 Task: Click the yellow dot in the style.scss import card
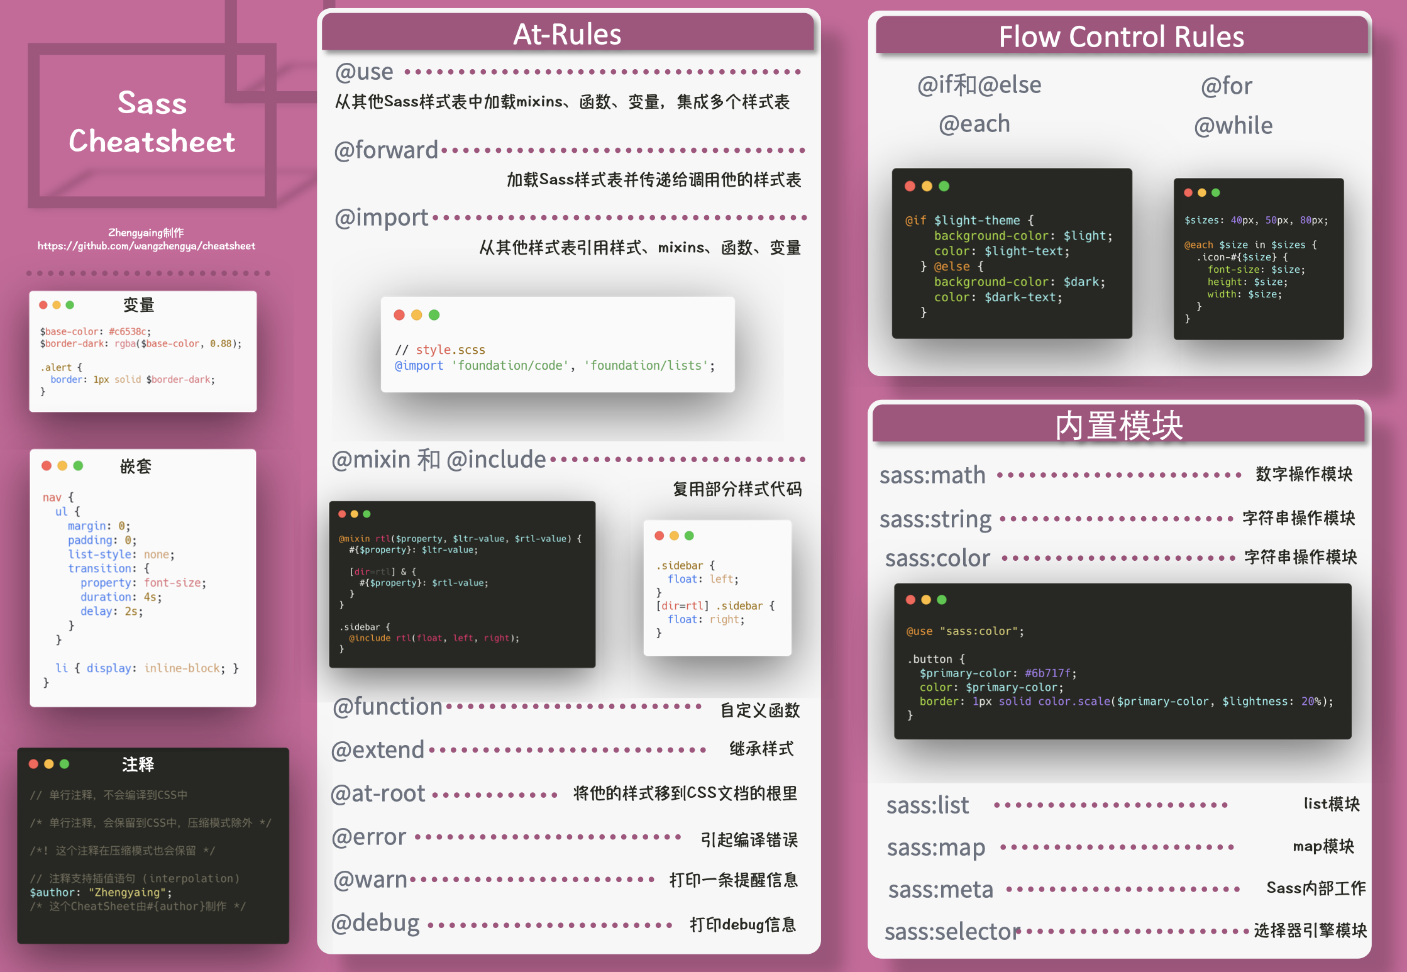click(x=417, y=315)
